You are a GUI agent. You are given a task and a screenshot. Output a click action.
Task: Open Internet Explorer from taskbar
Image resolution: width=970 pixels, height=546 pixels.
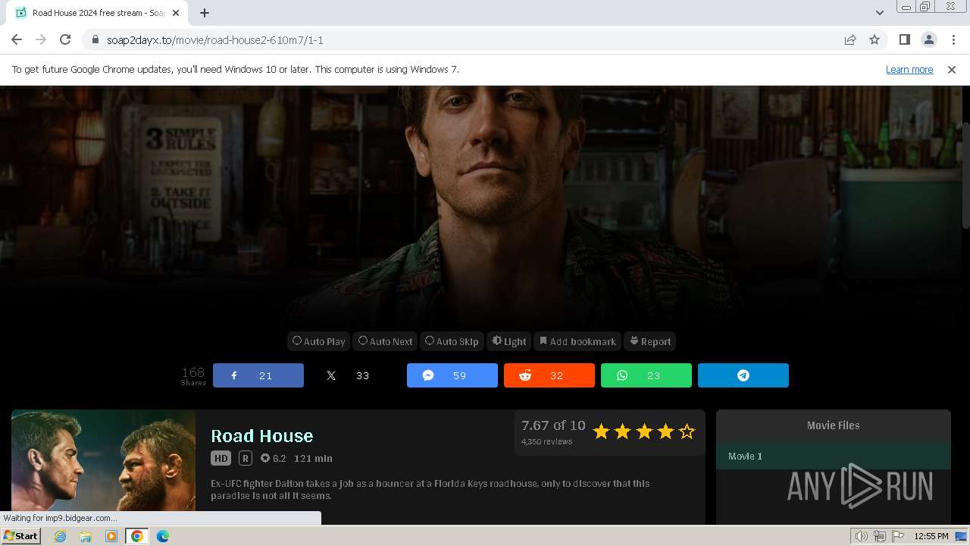61,536
